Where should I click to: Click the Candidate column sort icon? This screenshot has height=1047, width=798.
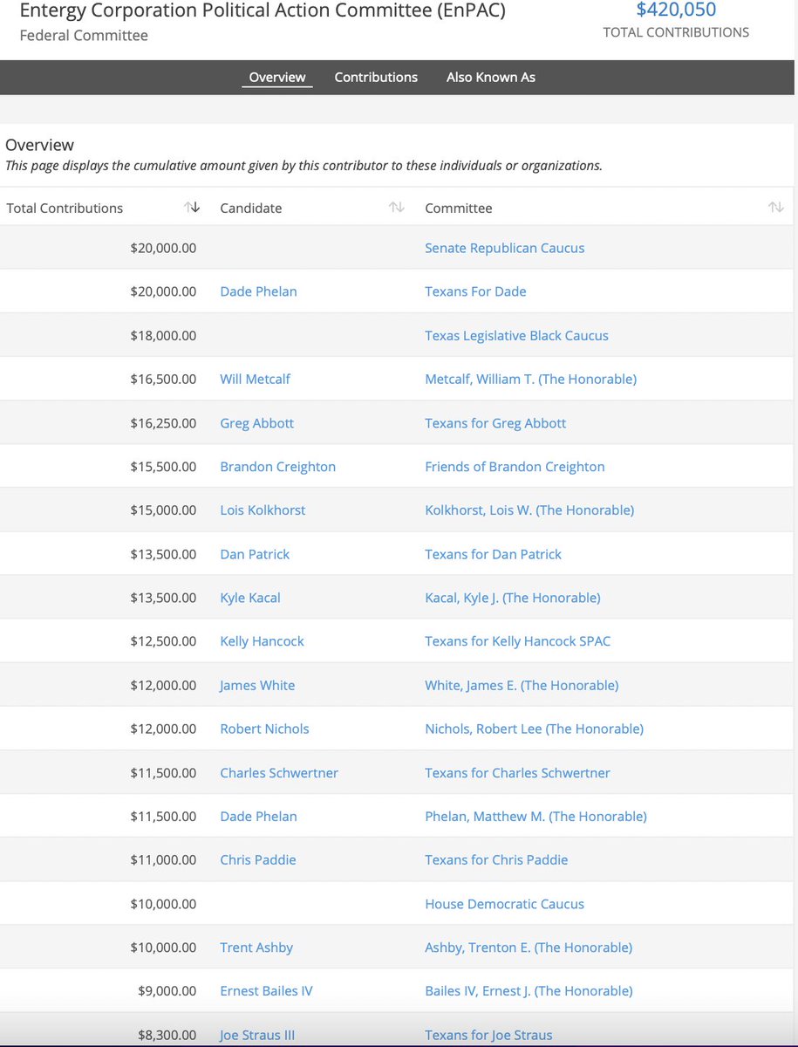397,208
